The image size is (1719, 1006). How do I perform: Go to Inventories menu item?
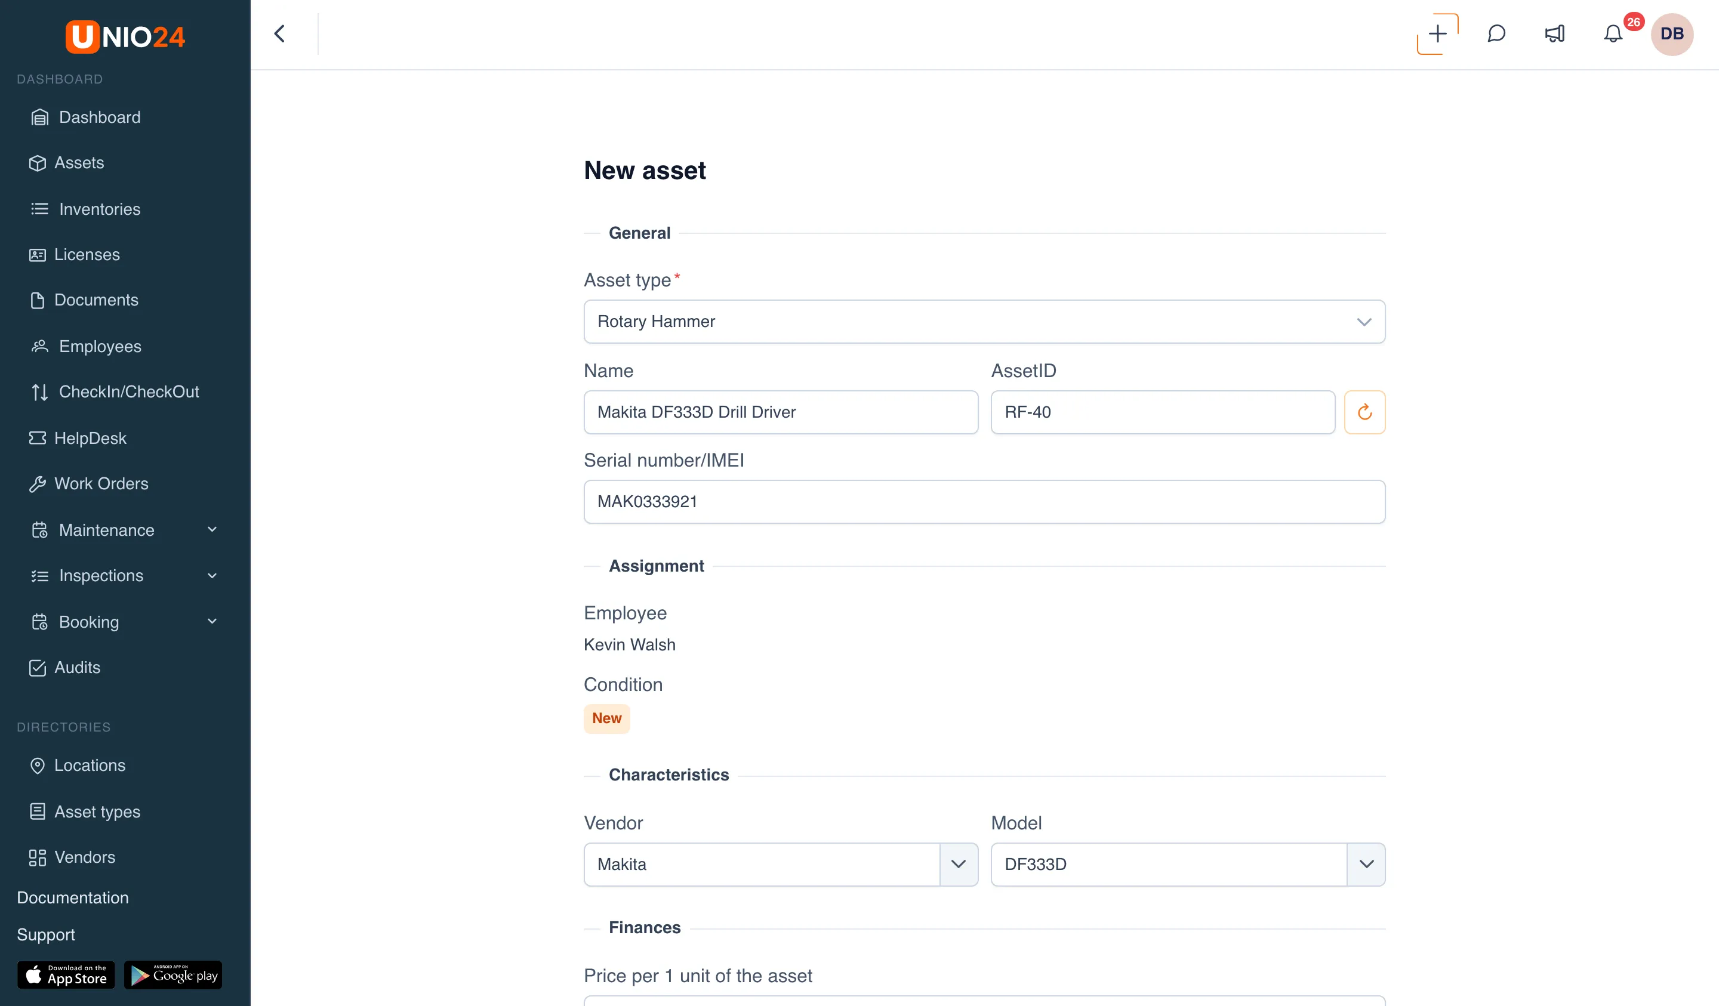point(100,209)
